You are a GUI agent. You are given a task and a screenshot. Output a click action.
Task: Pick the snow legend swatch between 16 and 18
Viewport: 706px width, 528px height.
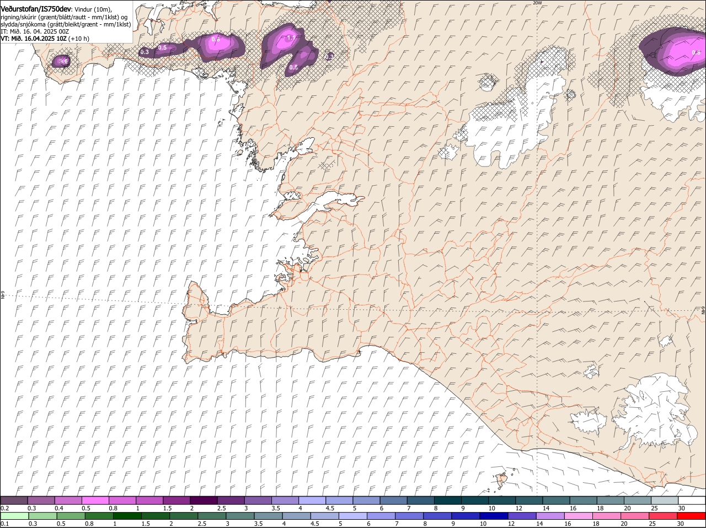click(x=584, y=500)
